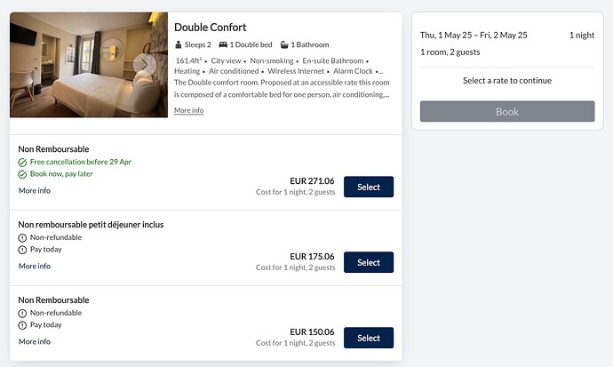Click the Pay today info icon in last rate
This screenshot has height=367, width=613.
tap(22, 325)
